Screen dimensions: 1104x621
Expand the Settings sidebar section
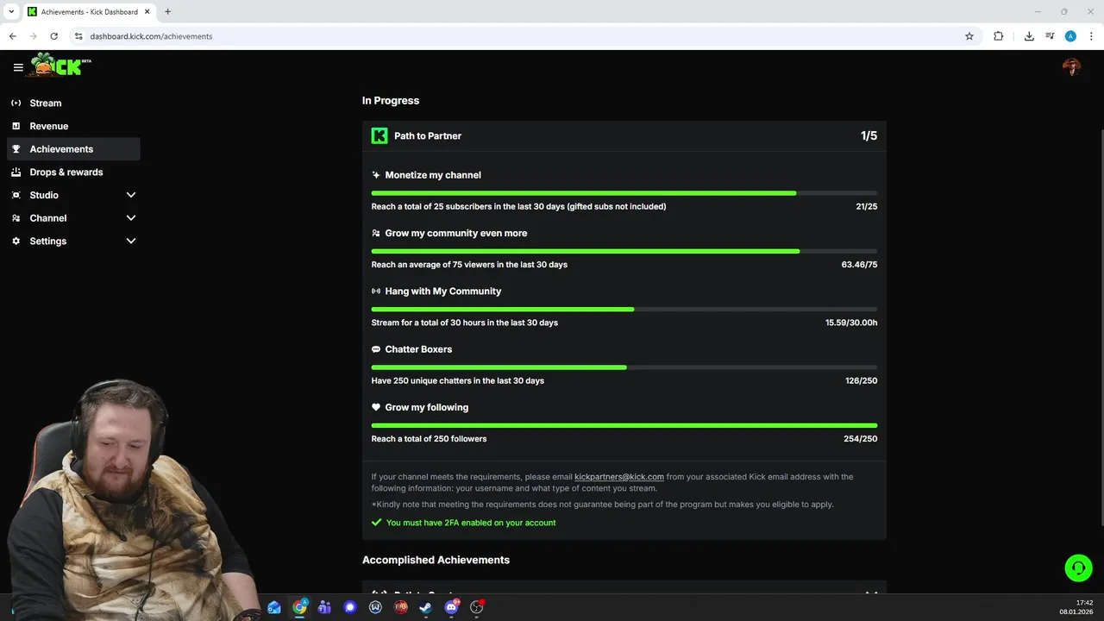tap(73, 241)
